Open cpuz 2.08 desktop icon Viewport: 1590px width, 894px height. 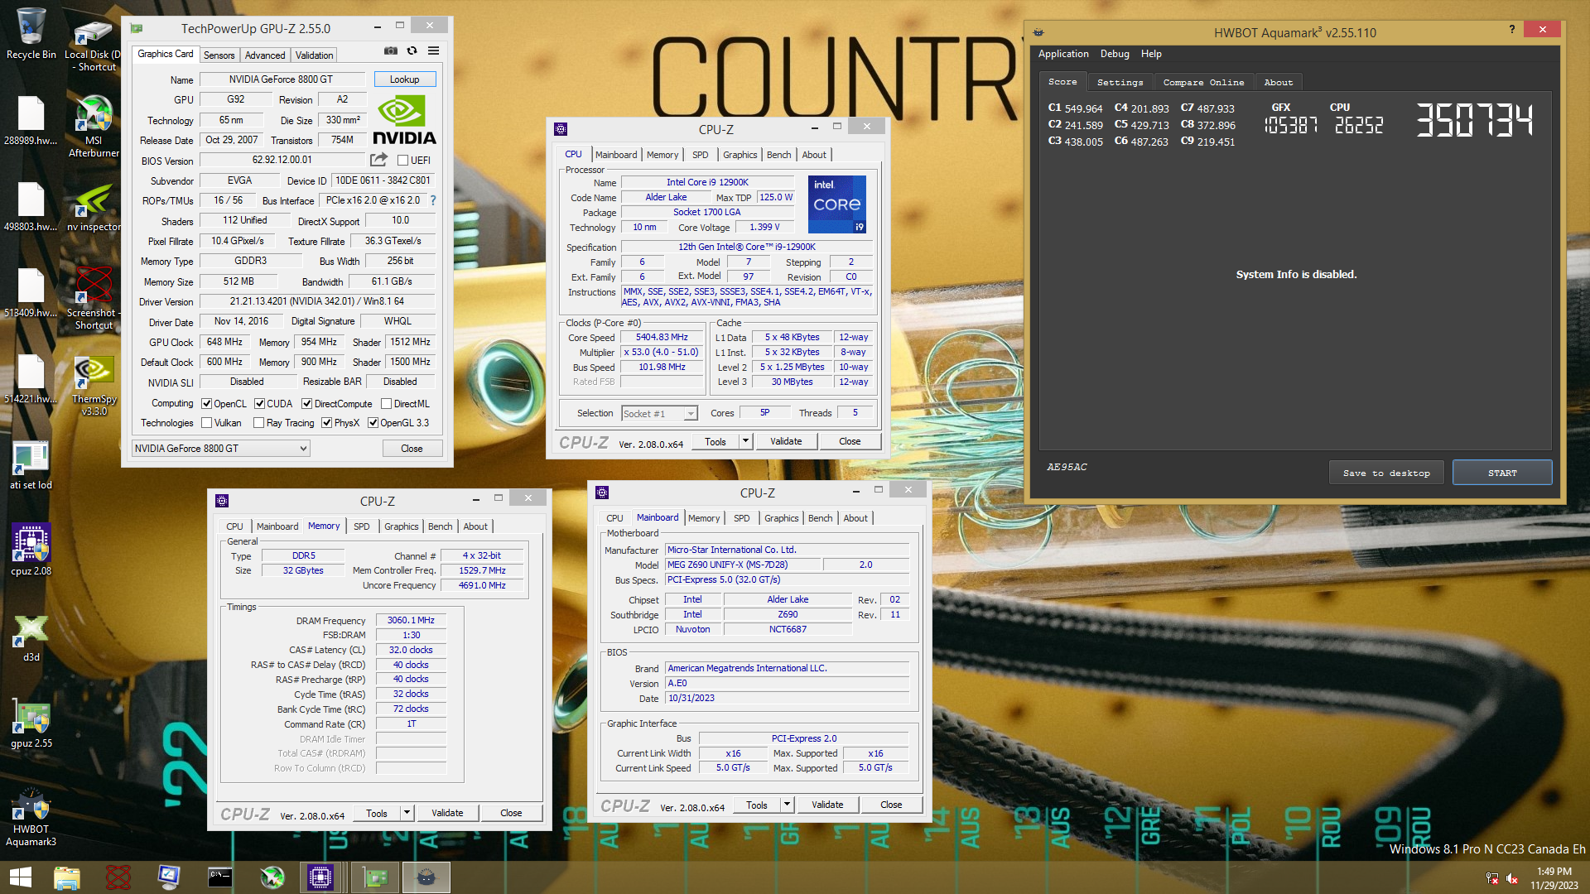[x=31, y=550]
